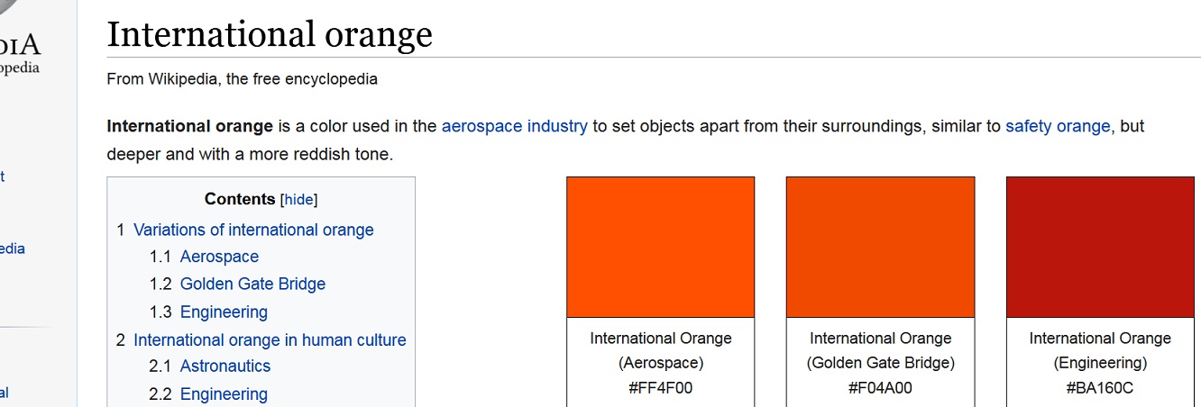The image size is (1201, 407).
Task: Click the Aerospace orange color swatch
Action: (660, 247)
